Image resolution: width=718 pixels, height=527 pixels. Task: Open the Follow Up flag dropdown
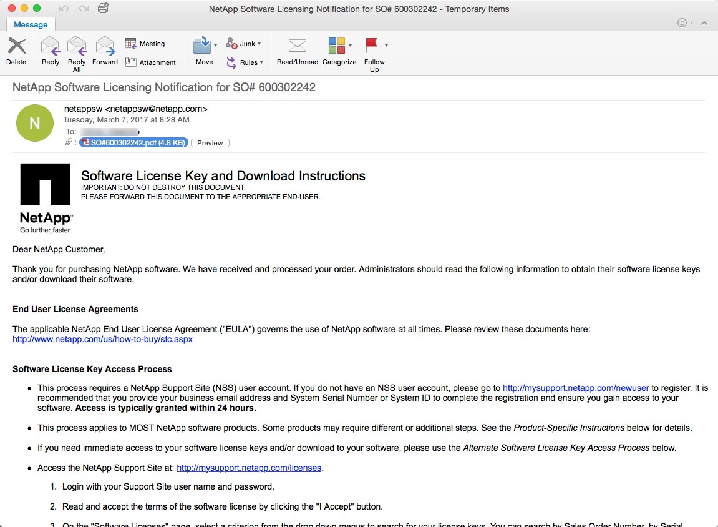click(386, 46)
